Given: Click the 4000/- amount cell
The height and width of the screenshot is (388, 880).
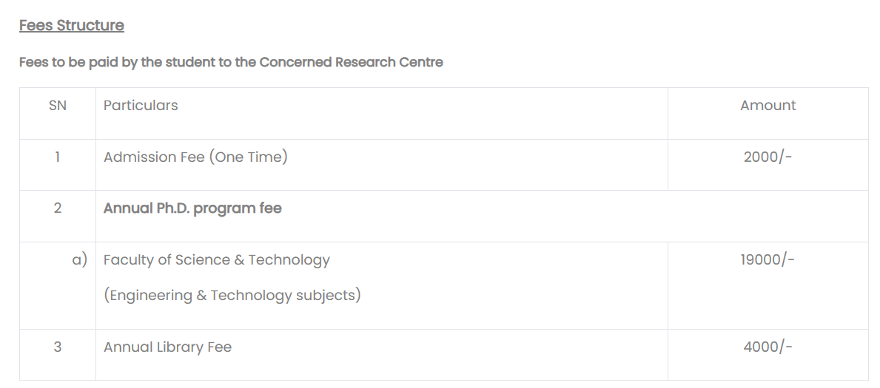Looking at the screenshot, I should [x=768, y=347].
